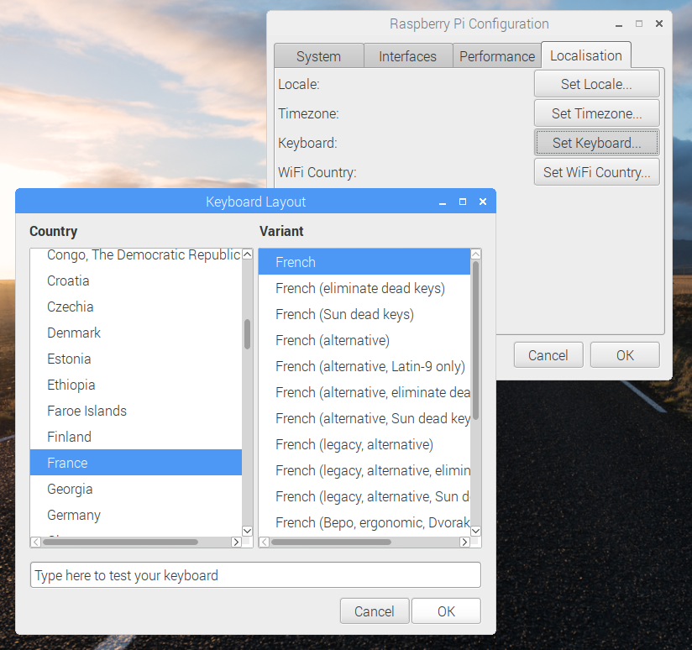Pick the French (alternative) variant
Viewport: 692px width, 650px height.
click(333, 340)
